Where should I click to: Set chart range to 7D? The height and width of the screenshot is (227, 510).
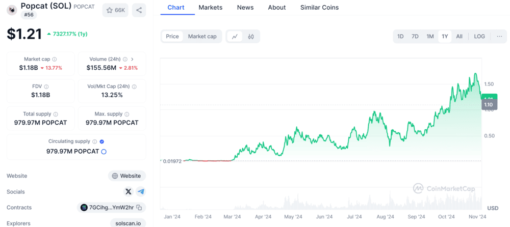click(x=415, y=36)
